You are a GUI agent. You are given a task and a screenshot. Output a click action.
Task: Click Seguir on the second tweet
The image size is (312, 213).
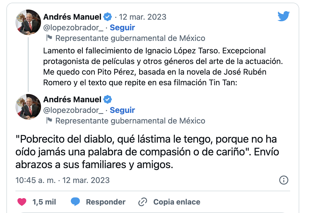click(122, 110)
